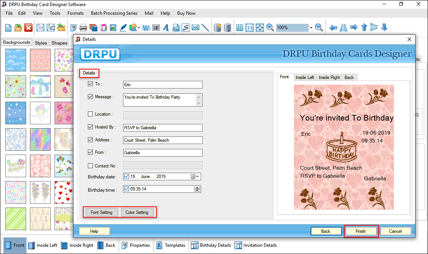Click the message box scrollbar down arrow
Image resolution: width=428 pixels, height=254 pixels.
pyautogui.click(x=199, y=103)
